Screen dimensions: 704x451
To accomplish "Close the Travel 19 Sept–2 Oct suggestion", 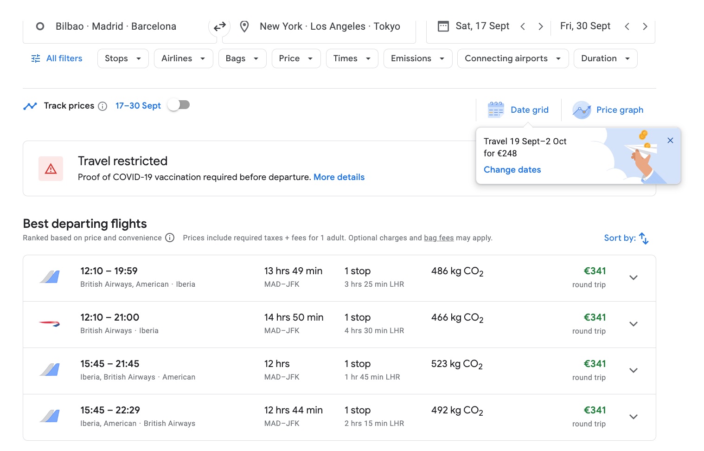I will 670,141.
